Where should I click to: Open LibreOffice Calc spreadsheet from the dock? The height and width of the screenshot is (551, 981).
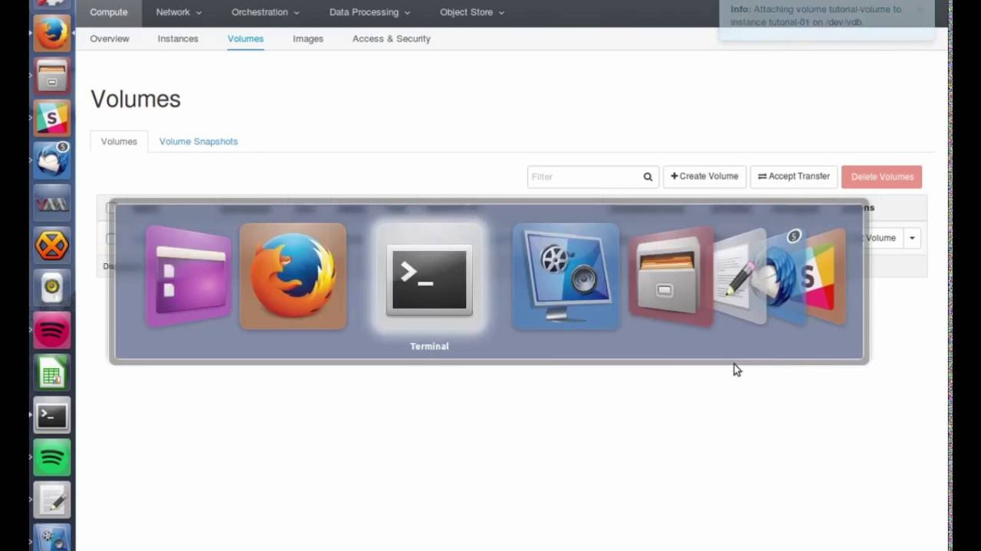click(52, 373)
